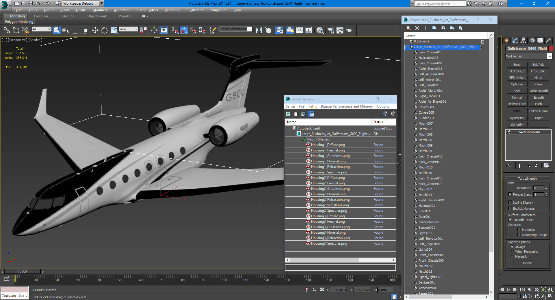Create new layer in Layer window
The width and height of the screenshot is (555, 300).
pyautogui.click(x=408, y=28)
